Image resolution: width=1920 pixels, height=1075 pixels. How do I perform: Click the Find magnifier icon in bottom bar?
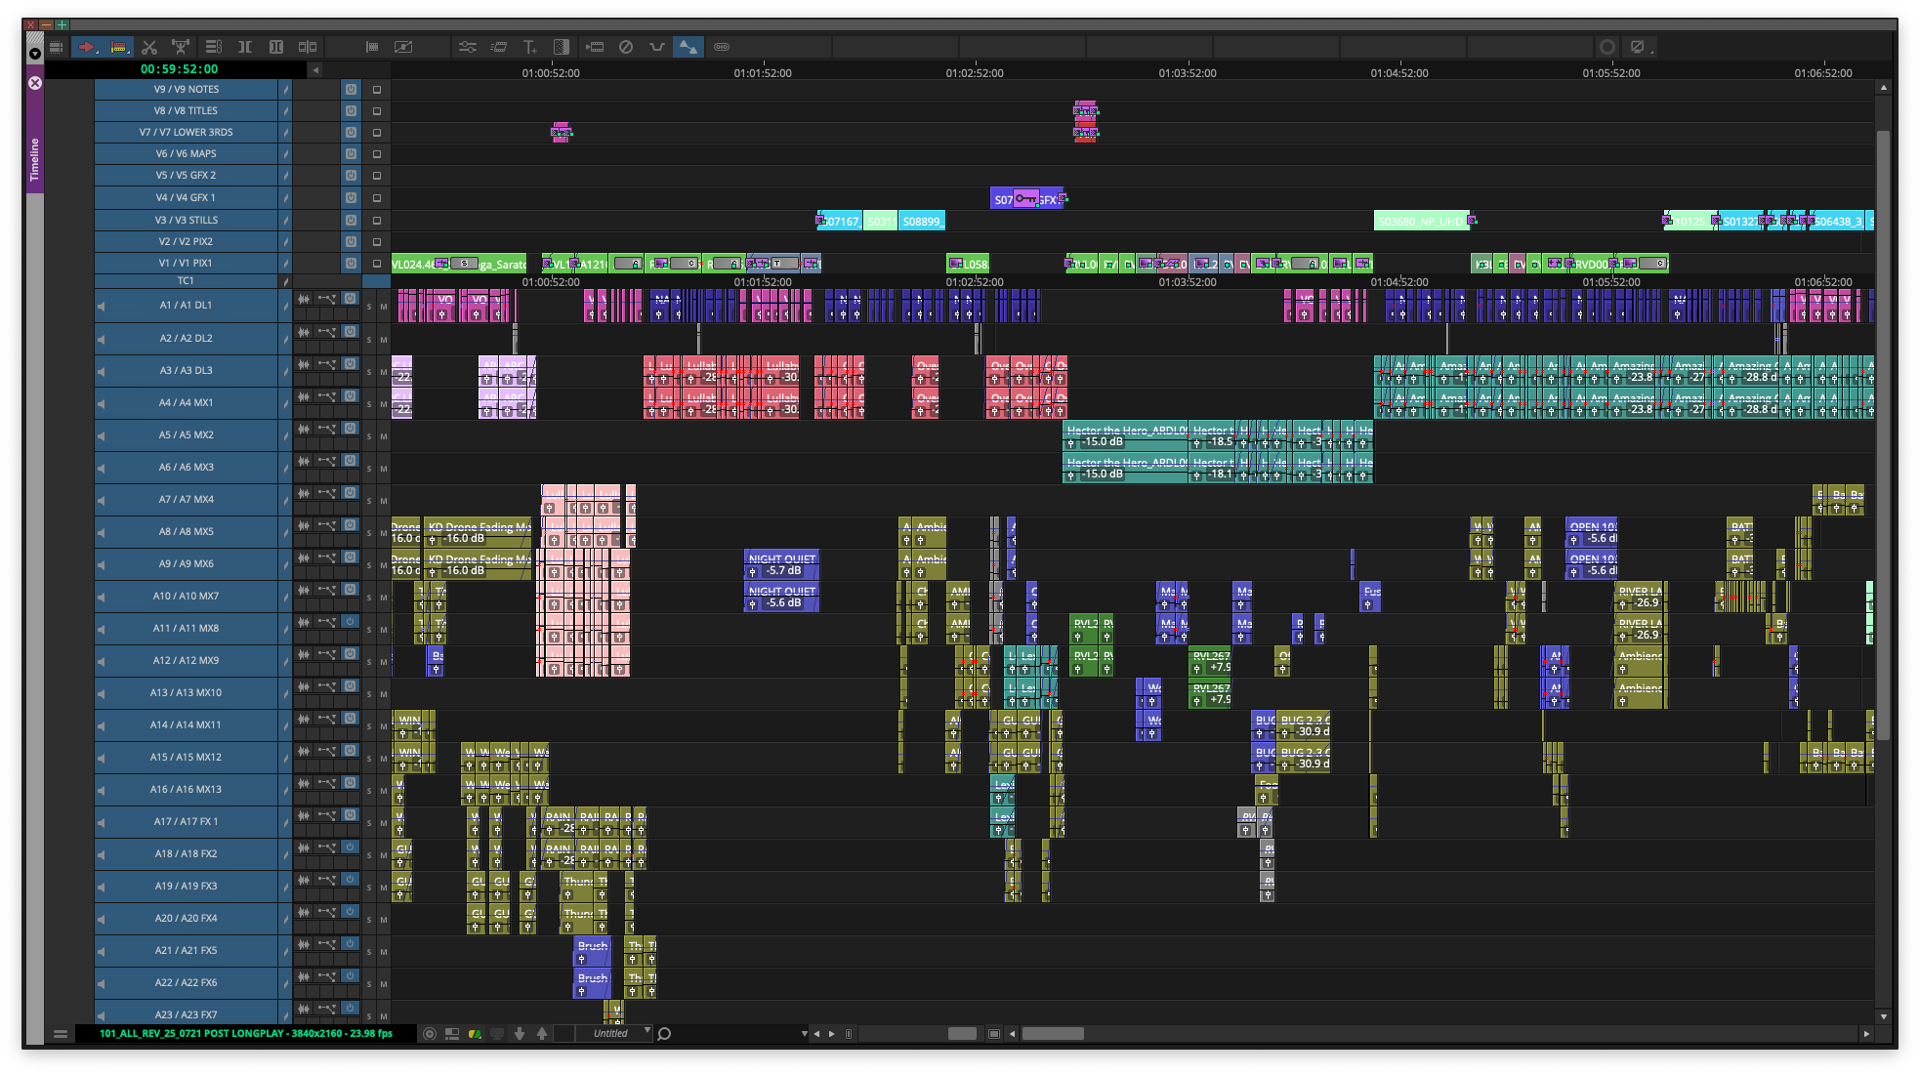[664, 1034]
